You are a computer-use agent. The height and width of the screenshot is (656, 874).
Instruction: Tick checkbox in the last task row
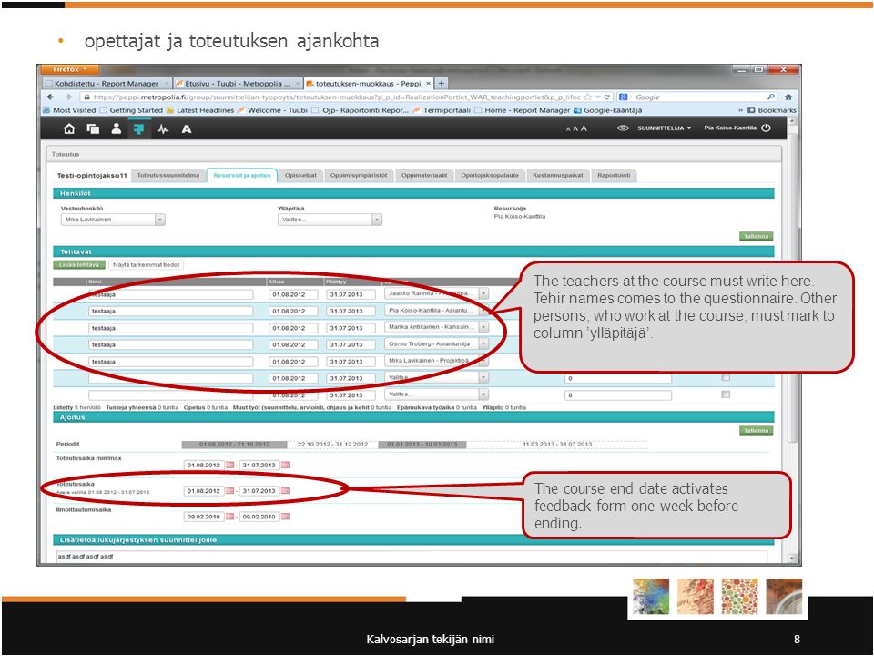click(x=726, y=395)
